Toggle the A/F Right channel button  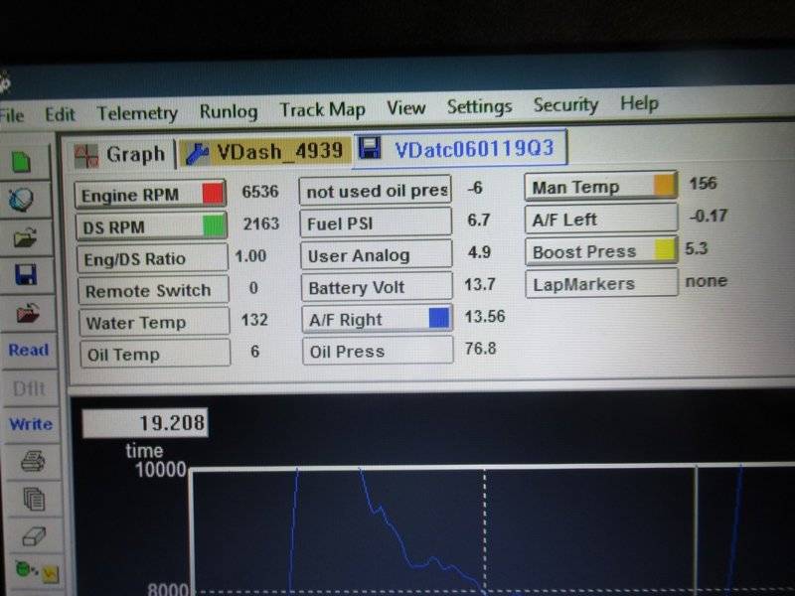point(377,319)
